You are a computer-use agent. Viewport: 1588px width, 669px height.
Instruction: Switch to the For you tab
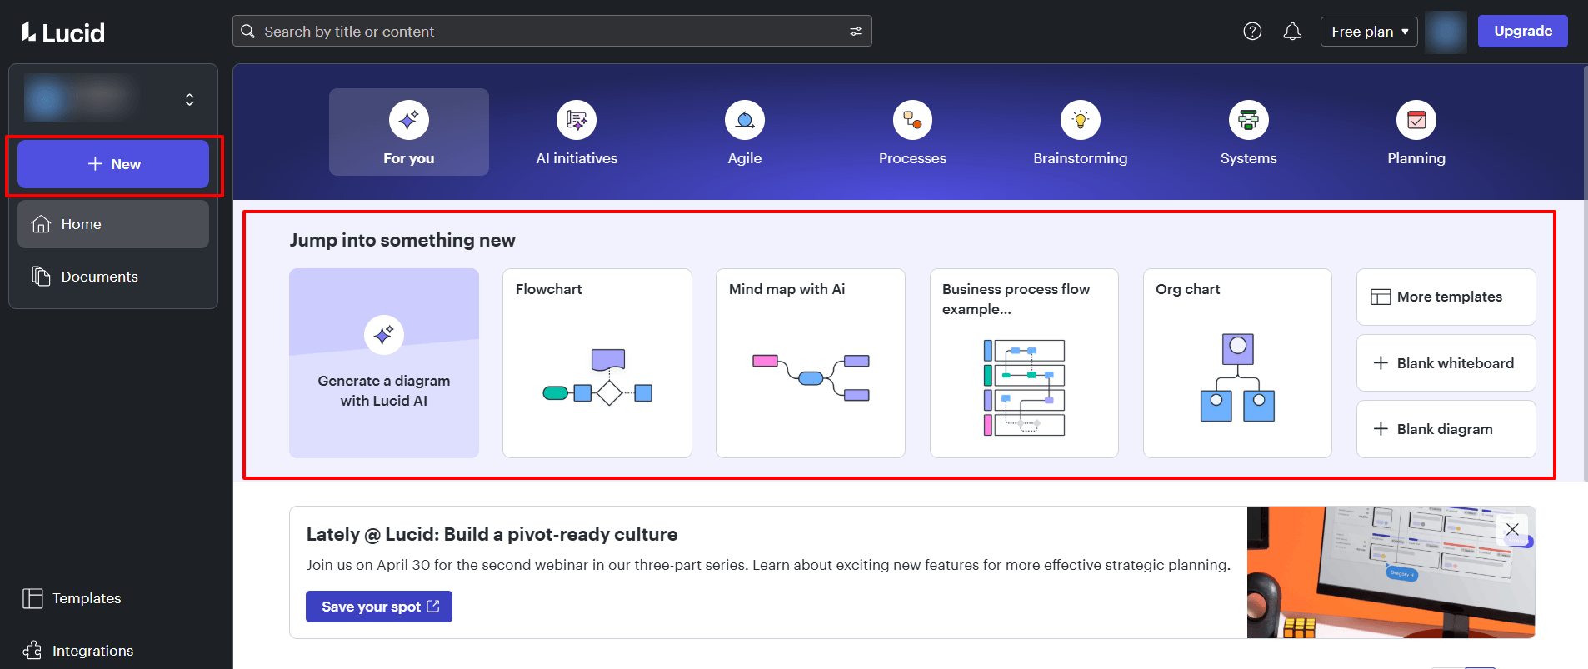pos(409,132)
